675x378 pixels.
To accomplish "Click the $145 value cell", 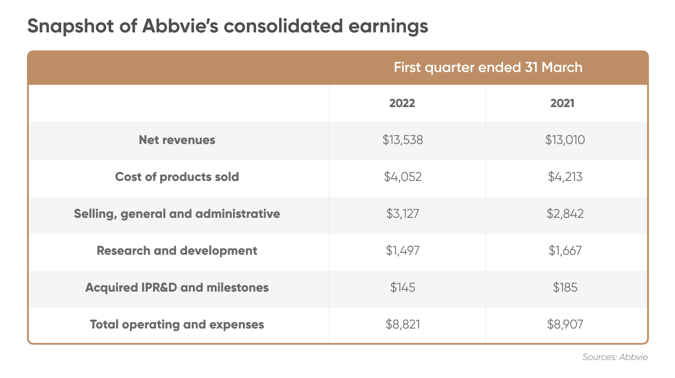I will click(x=403, y=288).
